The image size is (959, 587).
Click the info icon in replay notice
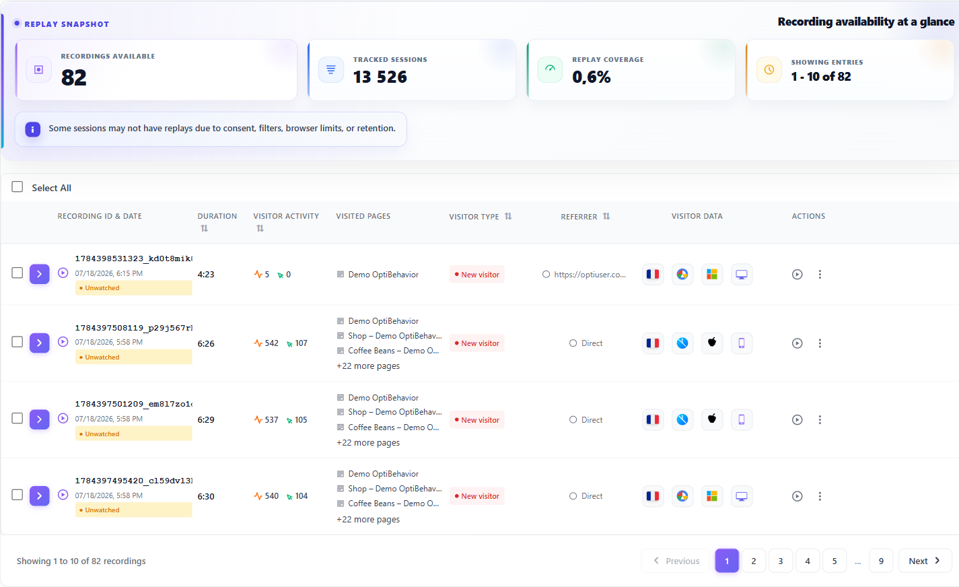pyautogui.click(x=32, y=129)
